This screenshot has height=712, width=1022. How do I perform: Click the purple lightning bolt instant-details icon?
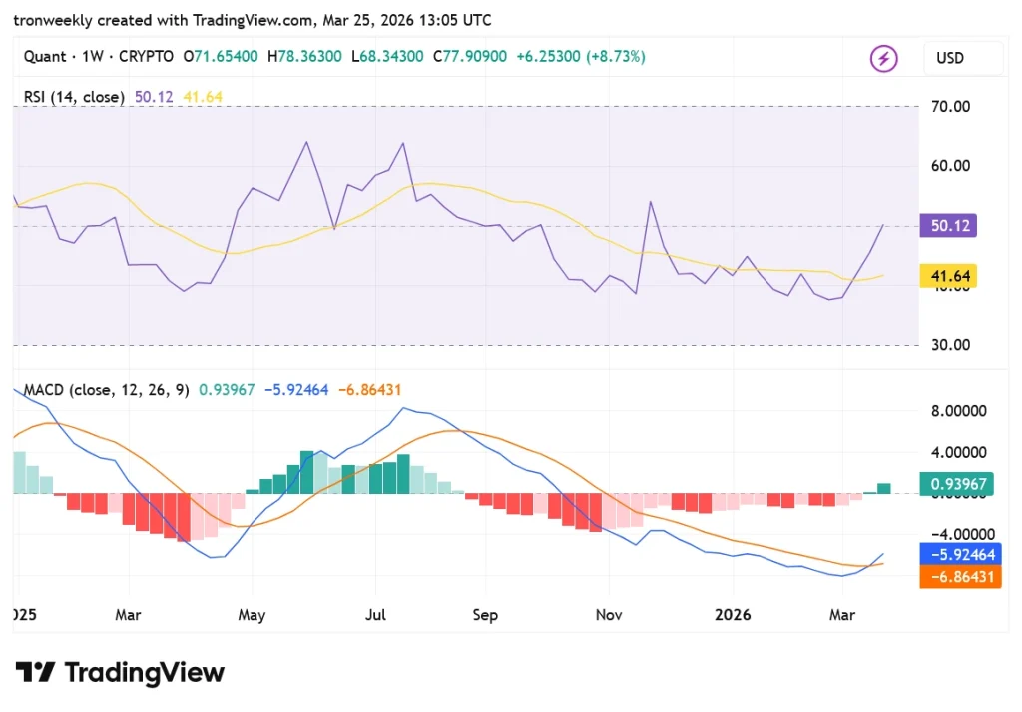point(884,59)
